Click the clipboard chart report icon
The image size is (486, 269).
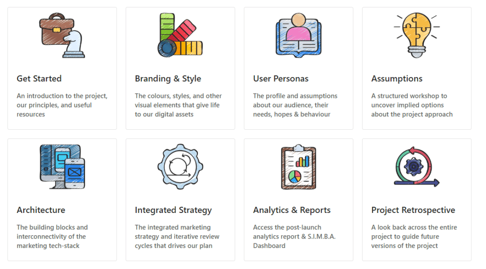[x=299, y=167]
